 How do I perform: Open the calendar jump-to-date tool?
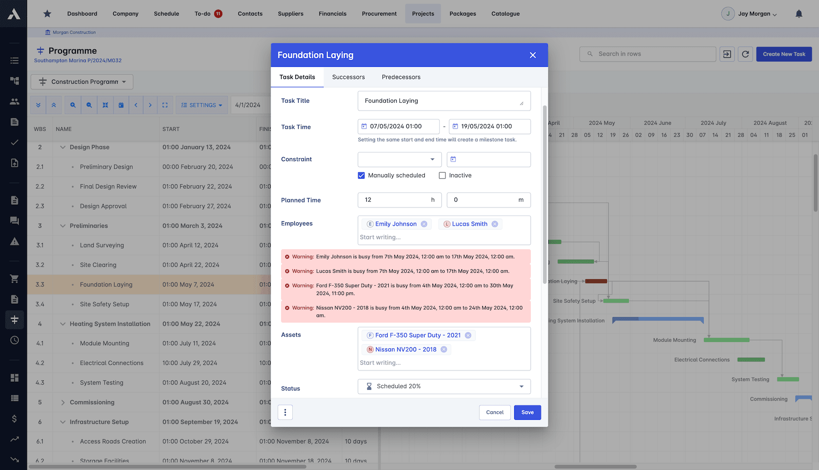coord(121,105)
